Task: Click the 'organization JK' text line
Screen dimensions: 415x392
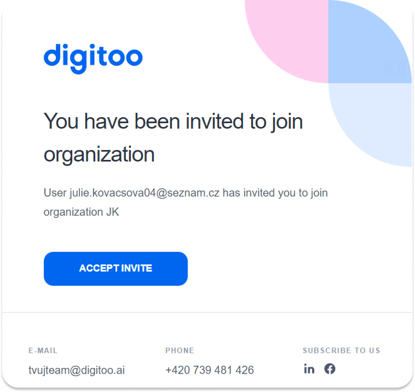Action: (81, 212)
